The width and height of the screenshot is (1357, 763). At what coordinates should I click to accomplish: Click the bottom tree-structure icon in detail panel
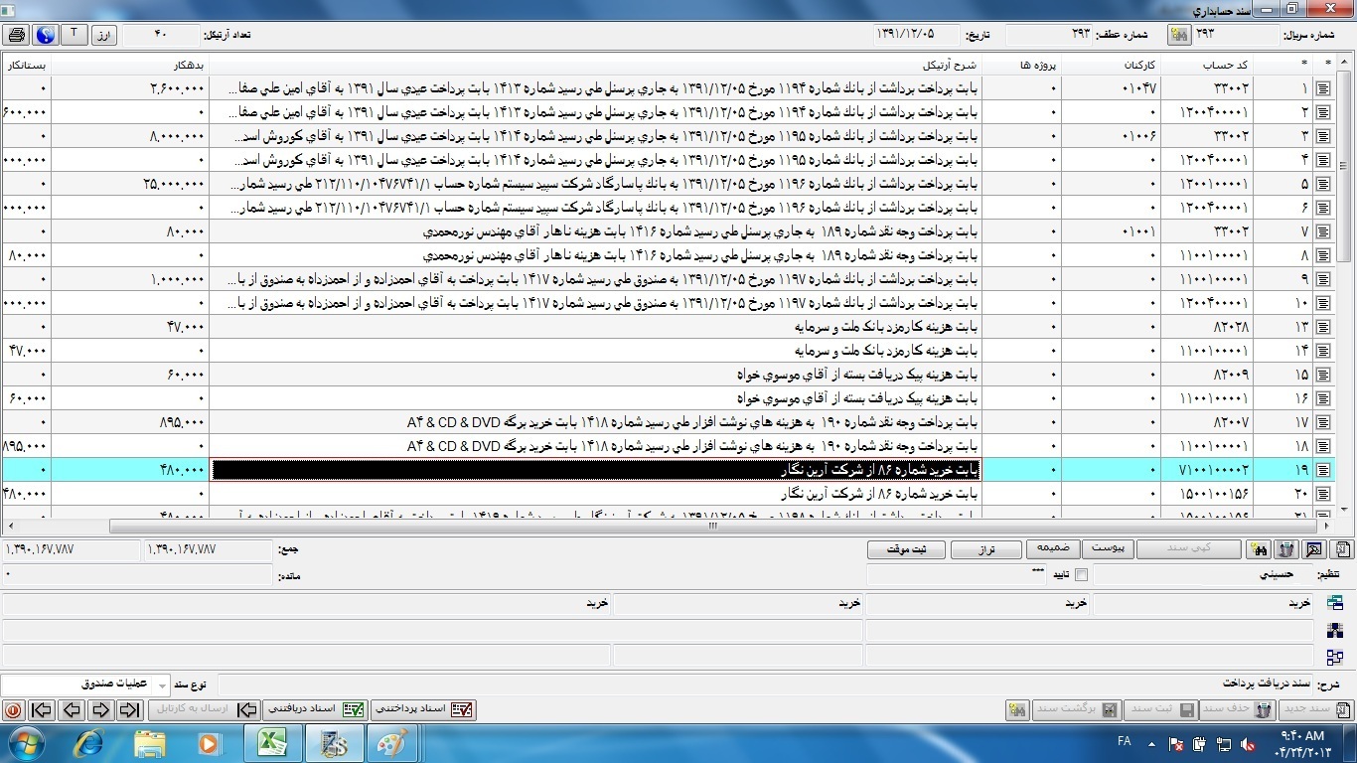pos(1335,657)
